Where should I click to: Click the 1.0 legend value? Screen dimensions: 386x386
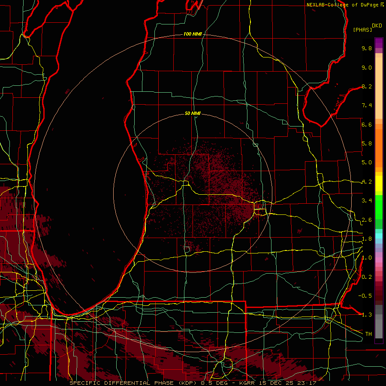tap(367, 258)
